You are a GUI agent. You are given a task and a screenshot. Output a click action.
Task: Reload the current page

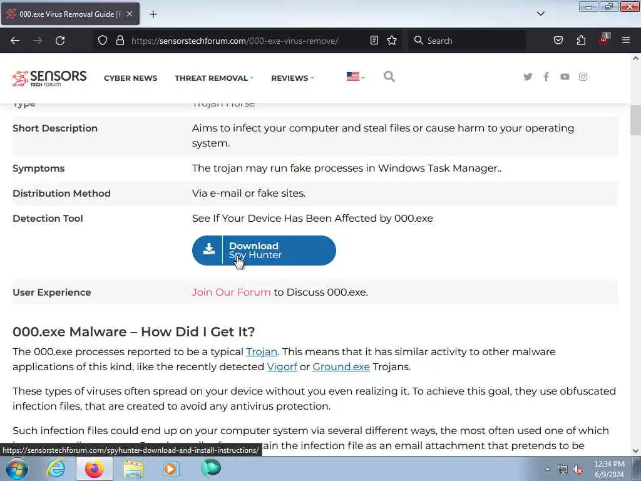point(60,41)
